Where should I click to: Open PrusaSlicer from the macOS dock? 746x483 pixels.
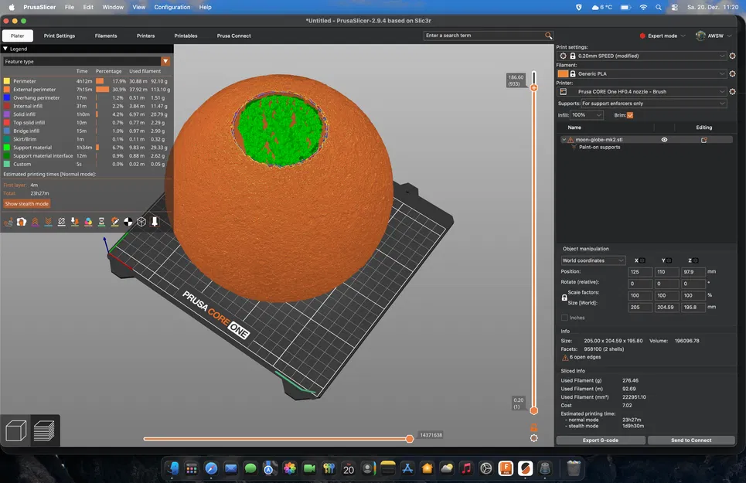[527, 468]
